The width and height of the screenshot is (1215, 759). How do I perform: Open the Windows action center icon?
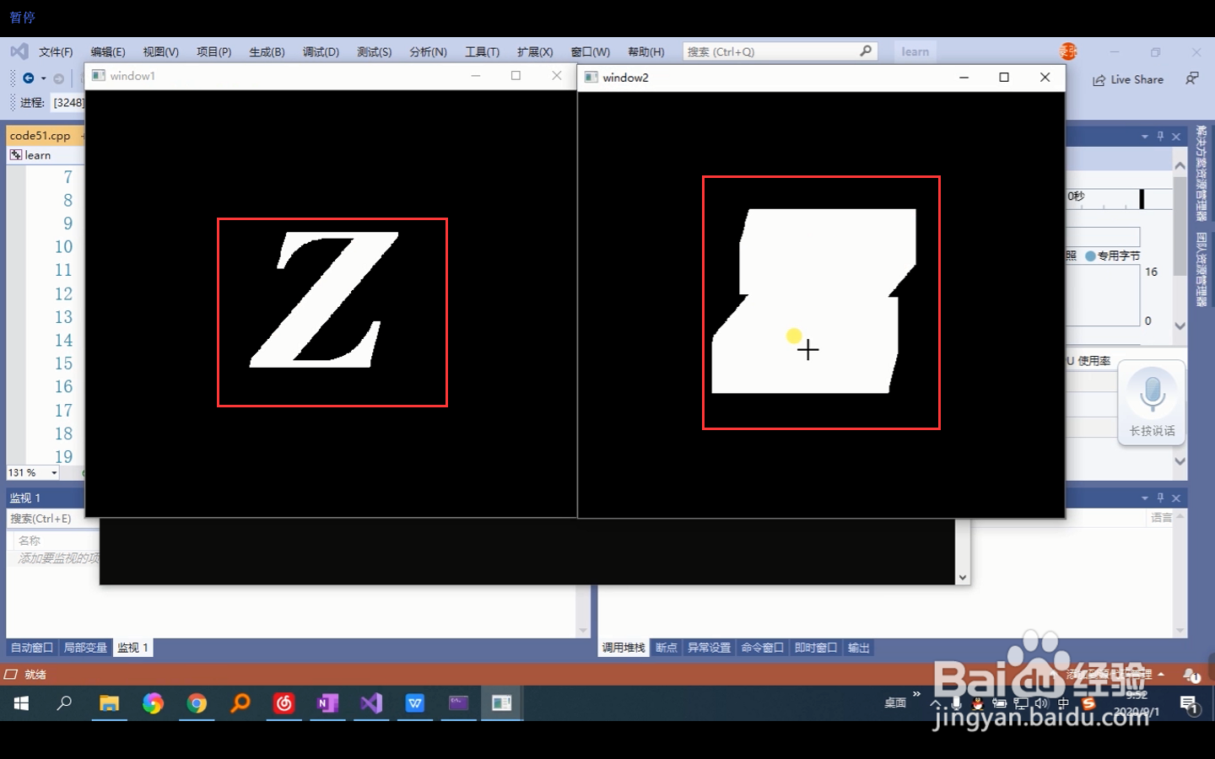click(x=1190, y=704)
